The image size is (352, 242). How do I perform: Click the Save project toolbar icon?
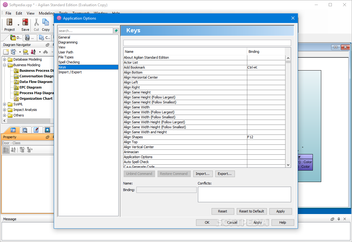(x=25, y=22)
